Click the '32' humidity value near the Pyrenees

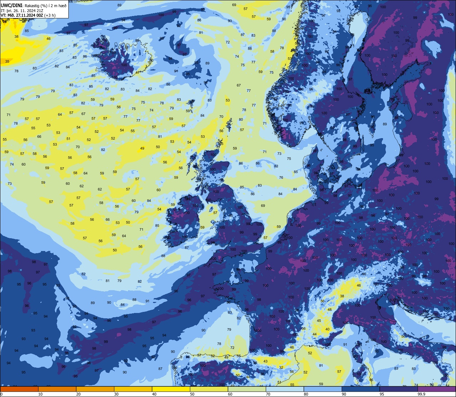point(281,367)
